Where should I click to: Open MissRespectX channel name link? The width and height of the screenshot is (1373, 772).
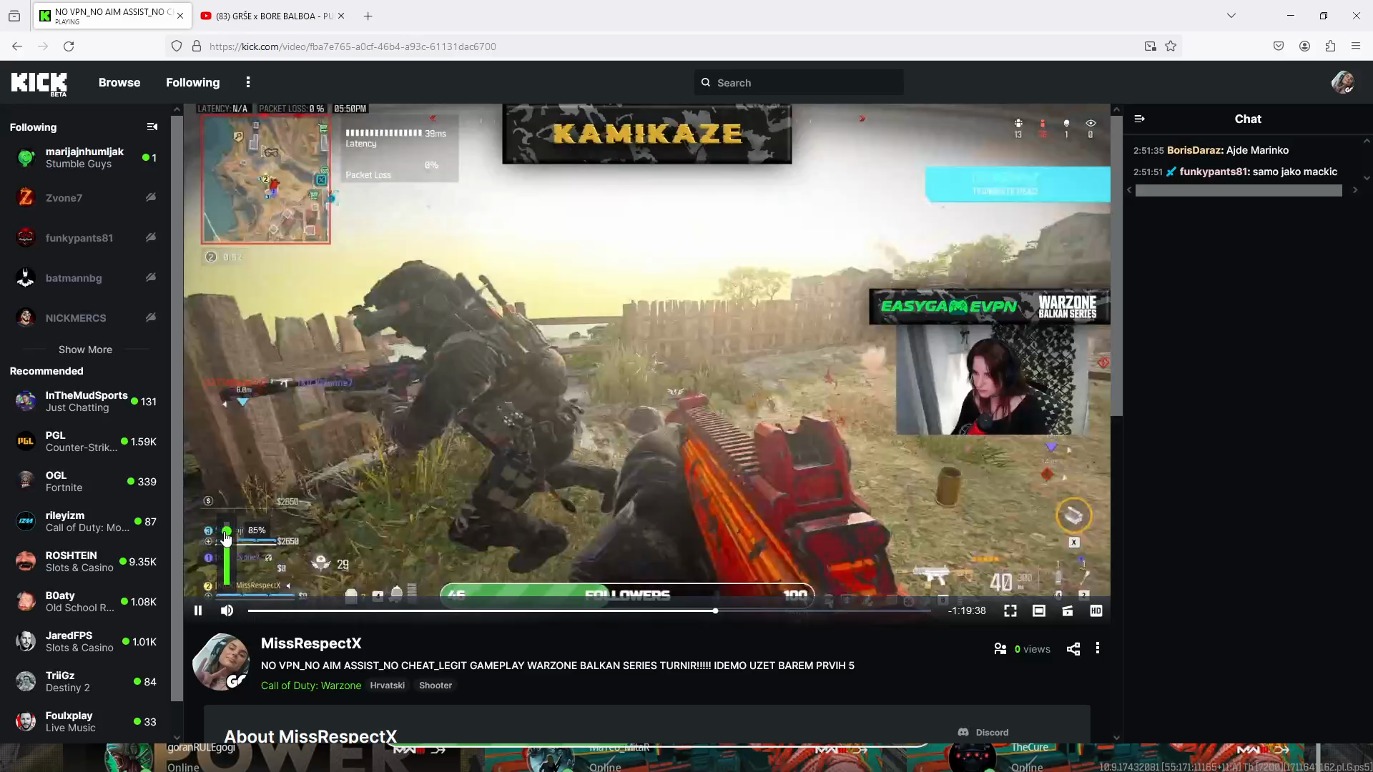click(311, 643)
